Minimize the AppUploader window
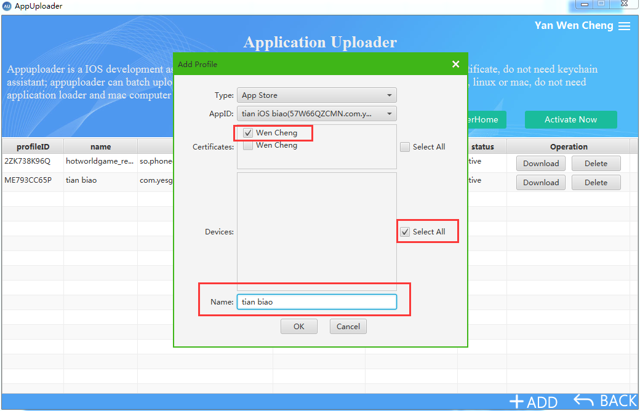 (585, 4)
